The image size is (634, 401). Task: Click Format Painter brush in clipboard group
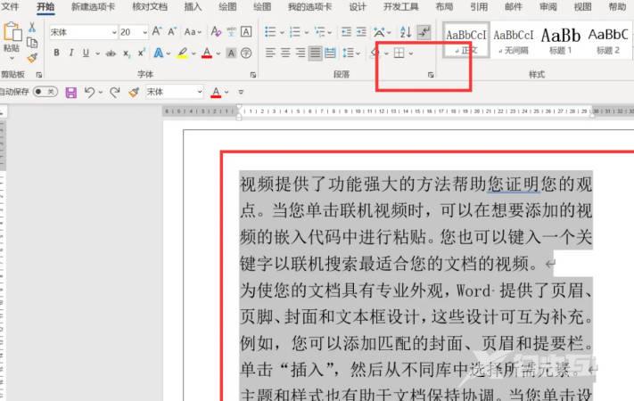32,58
